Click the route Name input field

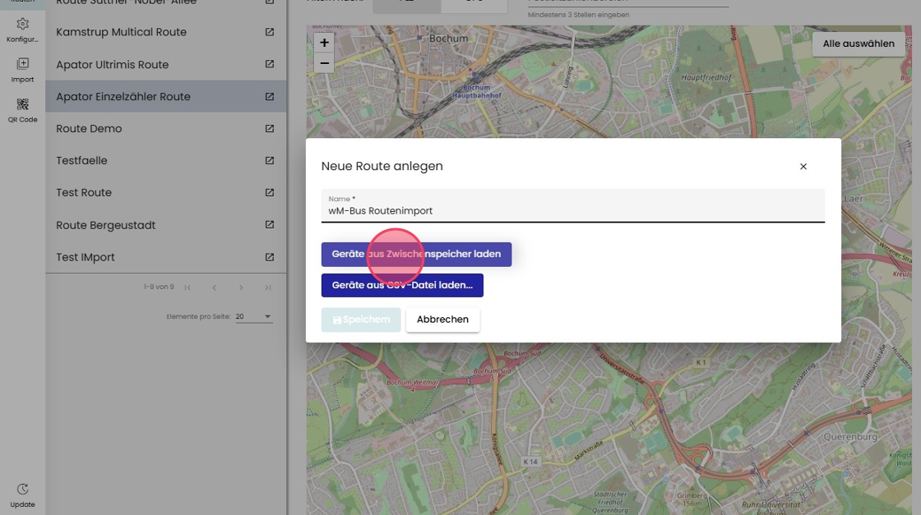pos(572,211)
